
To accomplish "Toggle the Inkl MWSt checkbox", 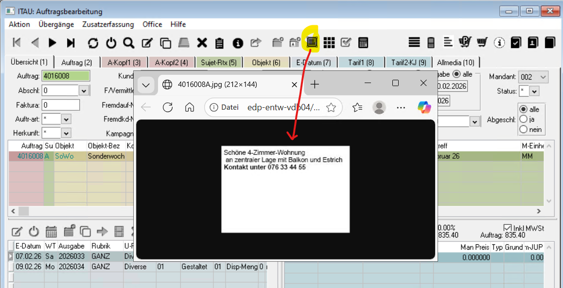I will click(508, 228).
